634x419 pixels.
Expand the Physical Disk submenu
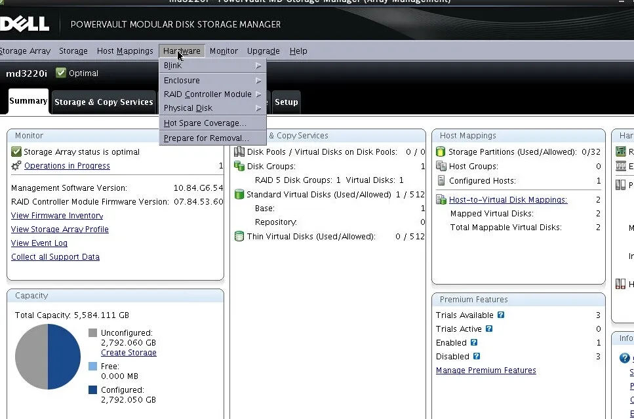pyautogui.click(x=212, y=108)
